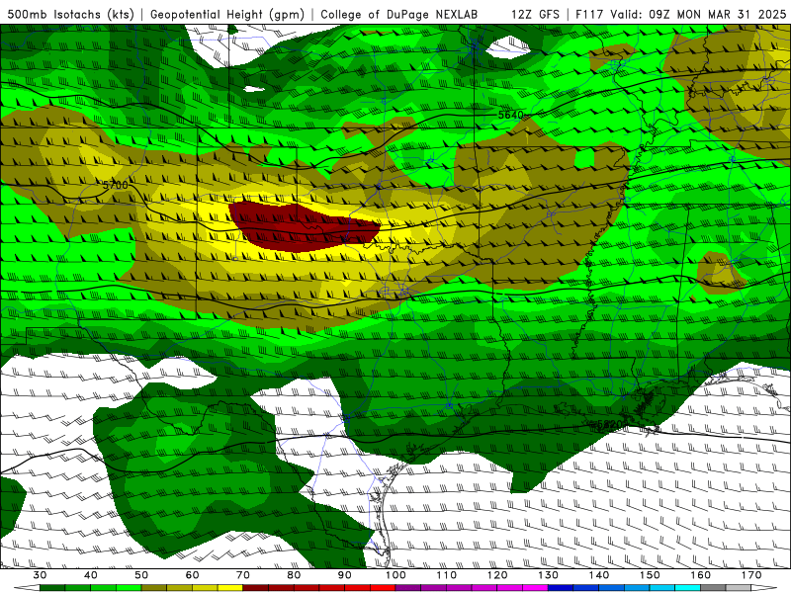
Task: Click the legend value 30
Action: 40,575
